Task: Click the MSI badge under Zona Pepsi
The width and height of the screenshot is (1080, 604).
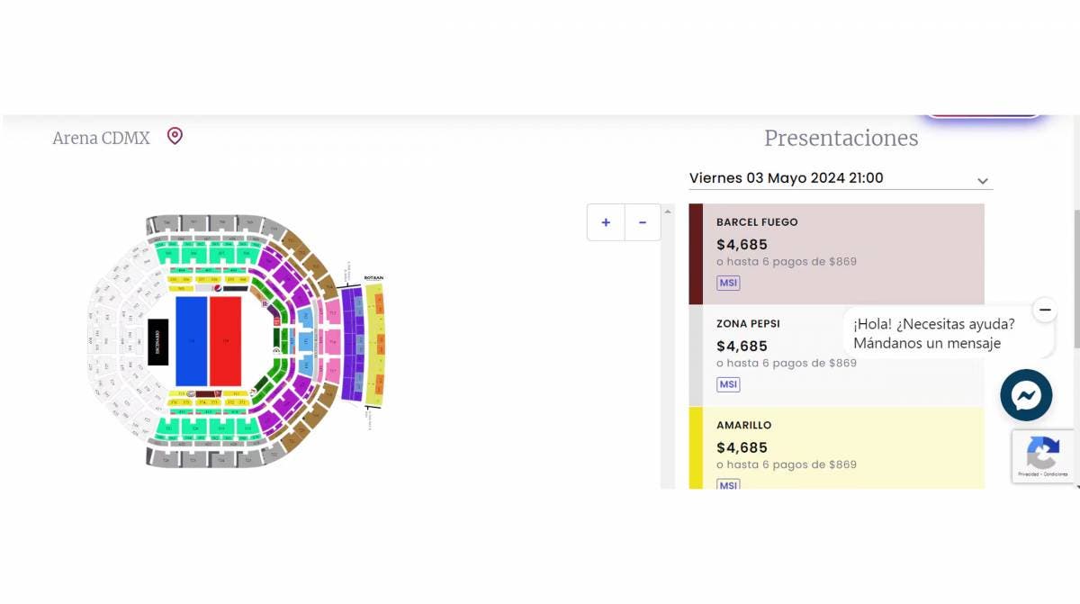Action: coord(728,384)
